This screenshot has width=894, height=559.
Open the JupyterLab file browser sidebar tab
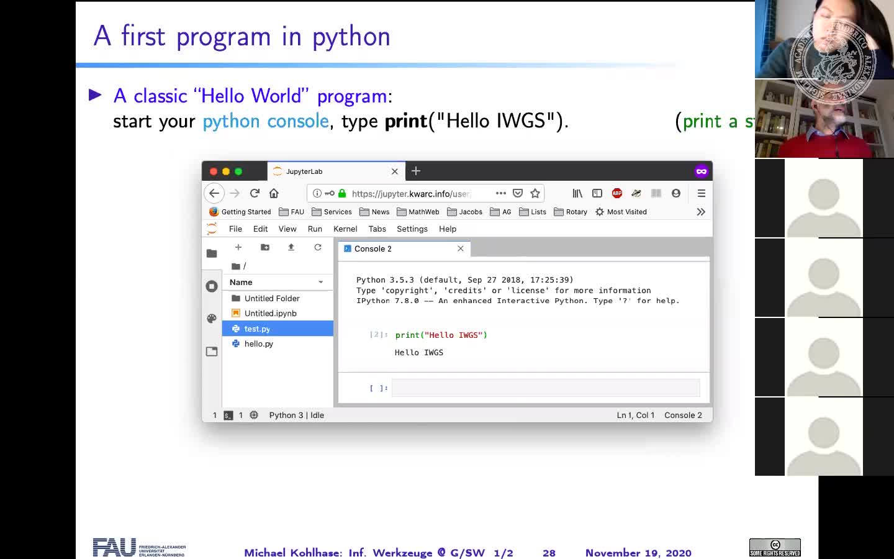click(212, 253)
